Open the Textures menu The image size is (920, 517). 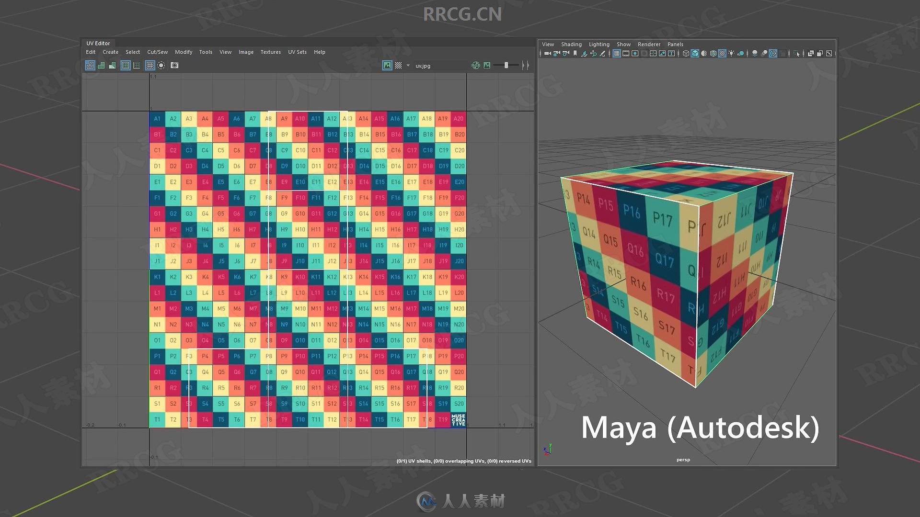pyautogui.click(x=270, y=52)
